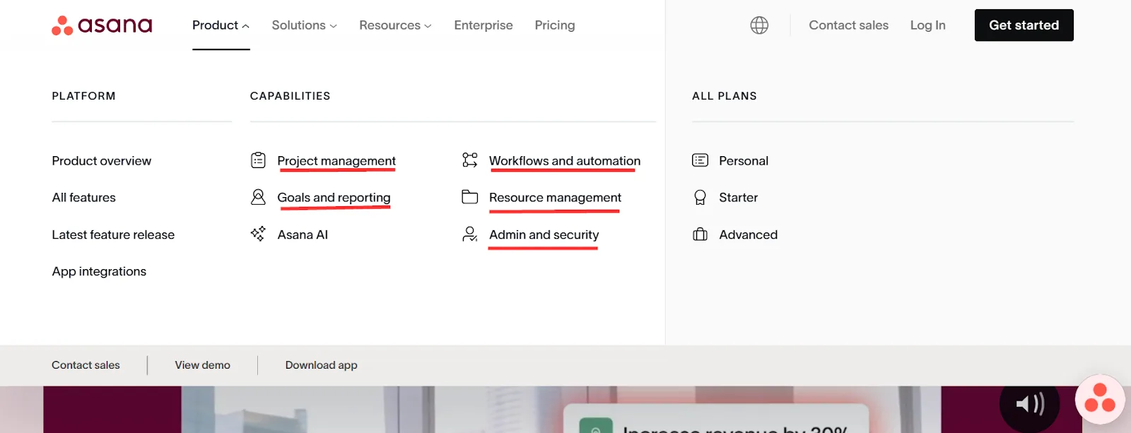Select the Asana AI link
Screen dimensions: 1131x433
(303, 235)
